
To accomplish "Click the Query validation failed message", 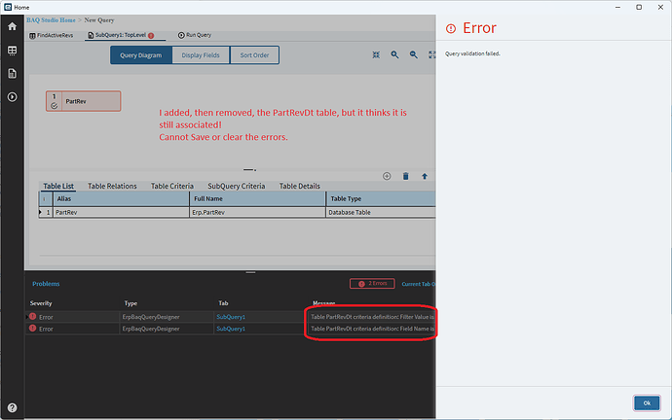I will coord(472,53).
